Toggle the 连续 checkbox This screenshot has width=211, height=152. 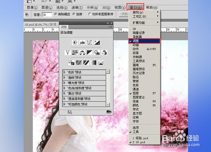pos(74,14)
